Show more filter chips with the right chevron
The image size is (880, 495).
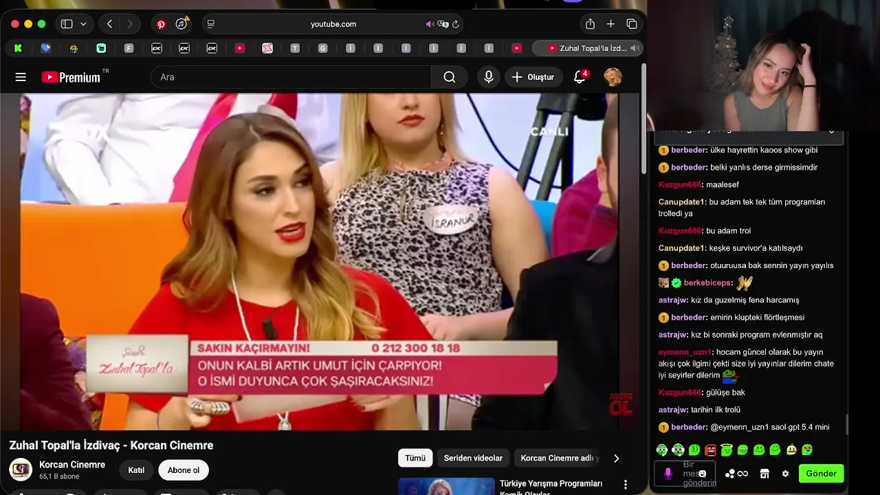(x=616, y=458)
